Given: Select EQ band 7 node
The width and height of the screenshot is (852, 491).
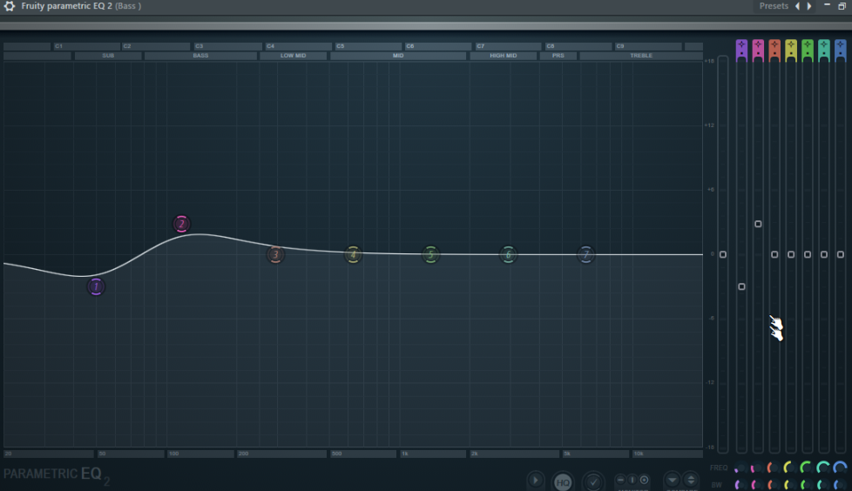Looking at the screenshot, I should (586, 254).
